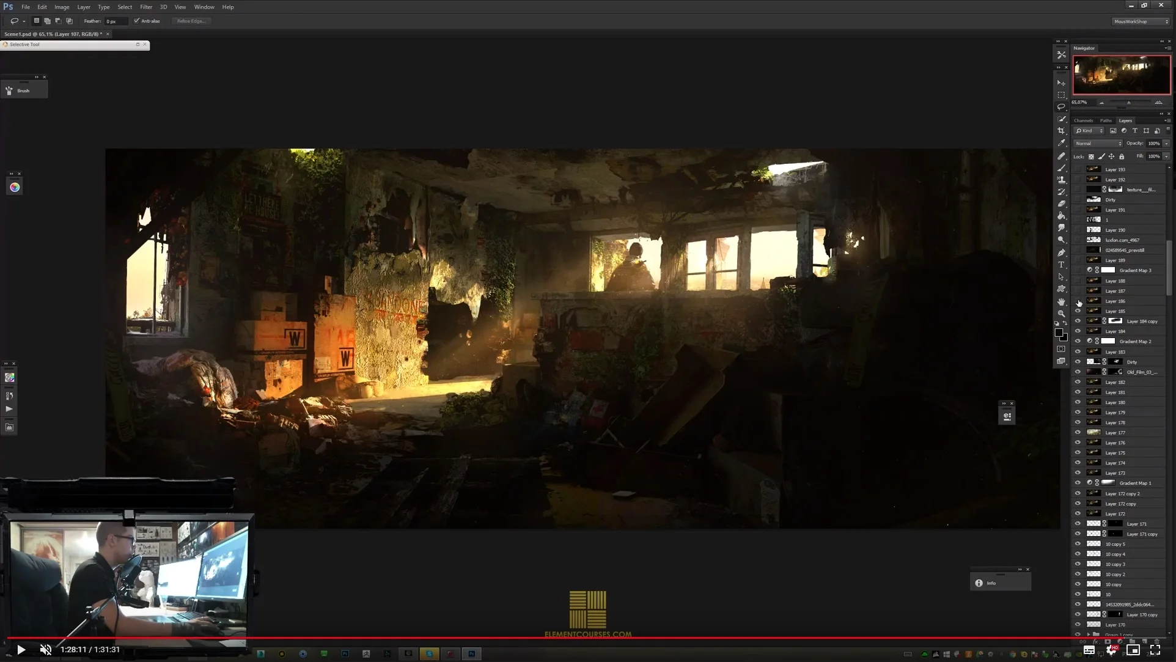Open the Kind filter dropdown
The image size is (1176, 662).
point(1089,131)
